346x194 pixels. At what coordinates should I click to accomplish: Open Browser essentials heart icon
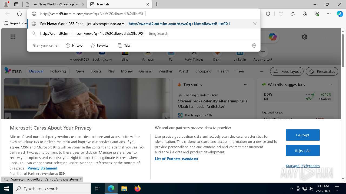point(317,14)
